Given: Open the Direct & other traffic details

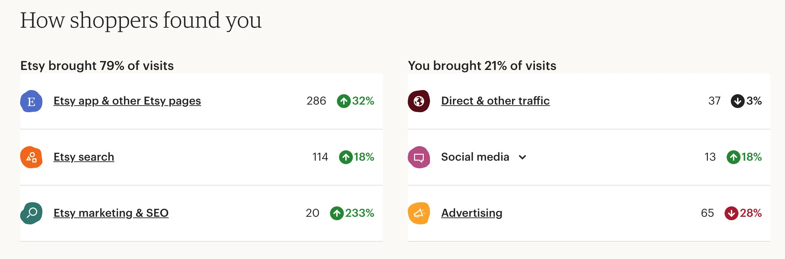Looking at the screenshot, I should [495, 101].
